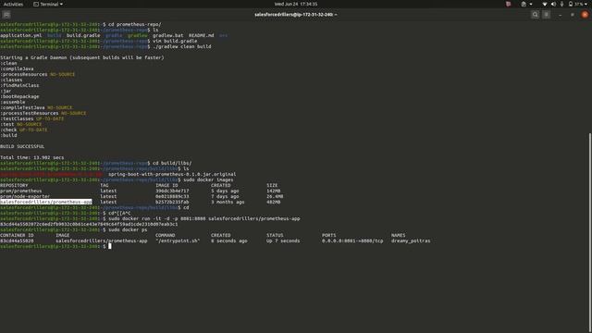This screenshot has width=592, height=333.
Task: Close the terminal window
Action: point(585,15)
